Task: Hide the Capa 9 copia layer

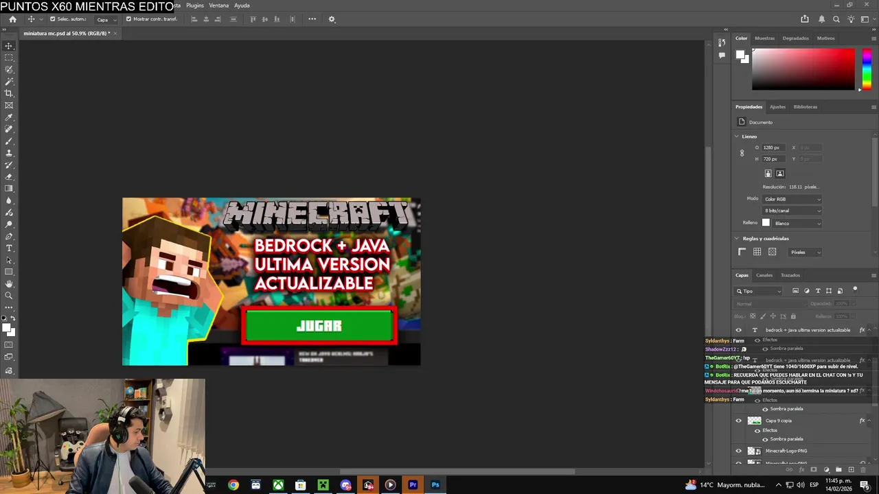Action: pos(739,421)
